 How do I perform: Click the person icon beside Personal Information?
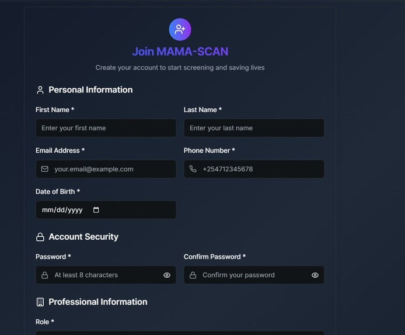(x=40, y=90)
